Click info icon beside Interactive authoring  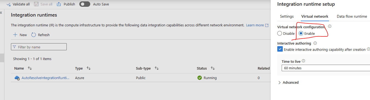tap(315, 43)
